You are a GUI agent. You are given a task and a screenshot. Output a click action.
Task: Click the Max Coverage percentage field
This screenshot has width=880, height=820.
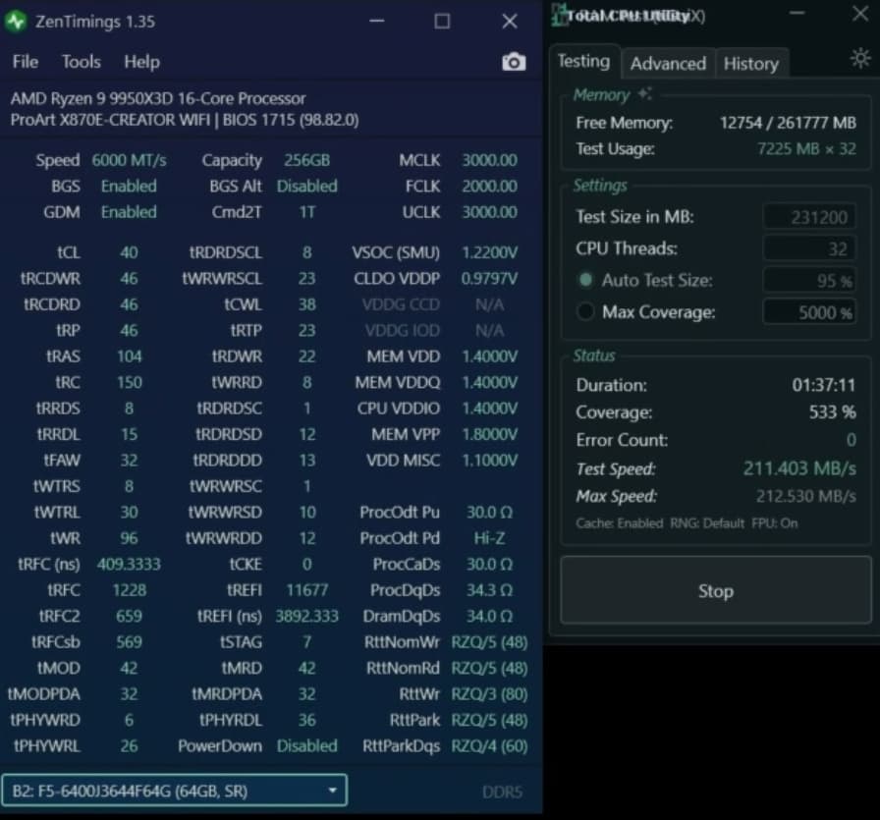click(808, 311)
